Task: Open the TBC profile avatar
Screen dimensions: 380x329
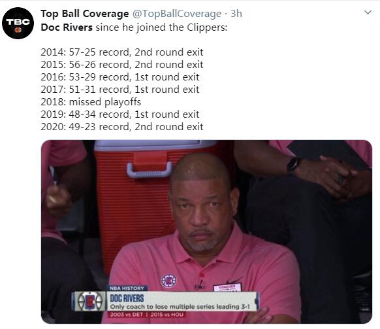Action: point(18,23)
